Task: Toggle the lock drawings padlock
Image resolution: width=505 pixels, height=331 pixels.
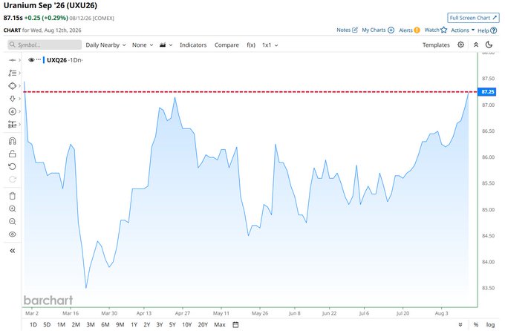Action: pos(12,154)
